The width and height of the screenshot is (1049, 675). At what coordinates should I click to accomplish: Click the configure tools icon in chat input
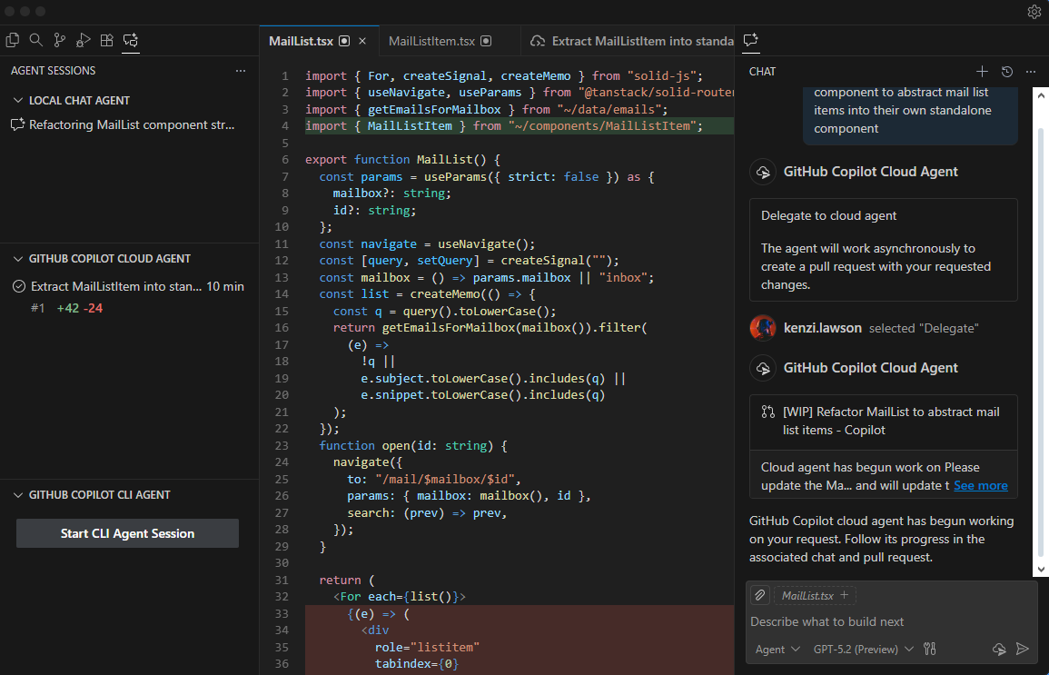pyautogui.click(x=929, y=649)
